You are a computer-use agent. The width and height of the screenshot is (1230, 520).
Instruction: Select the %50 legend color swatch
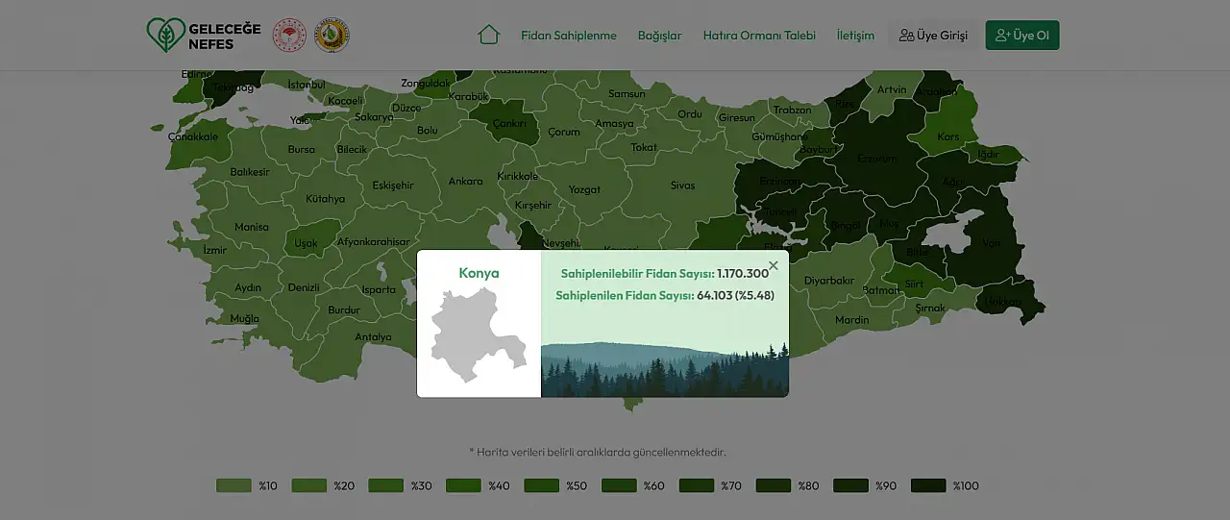pos(541,485)
